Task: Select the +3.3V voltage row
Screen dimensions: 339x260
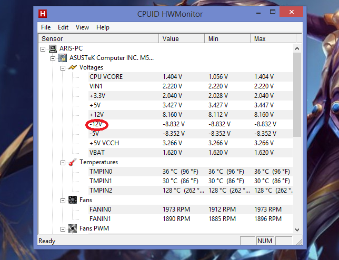Action: [x=190, y=96]
